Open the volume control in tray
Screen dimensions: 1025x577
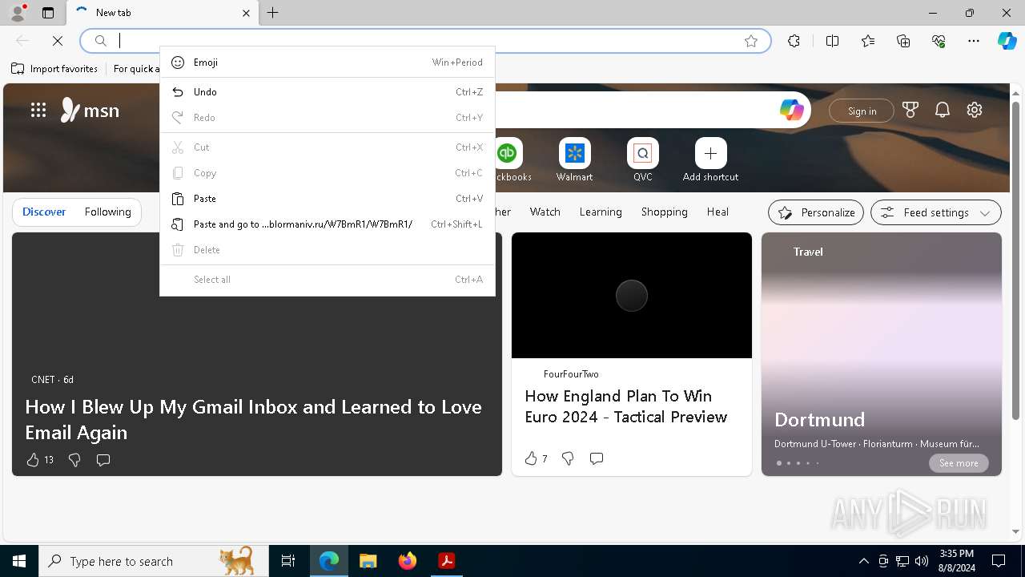pos(922,561)
